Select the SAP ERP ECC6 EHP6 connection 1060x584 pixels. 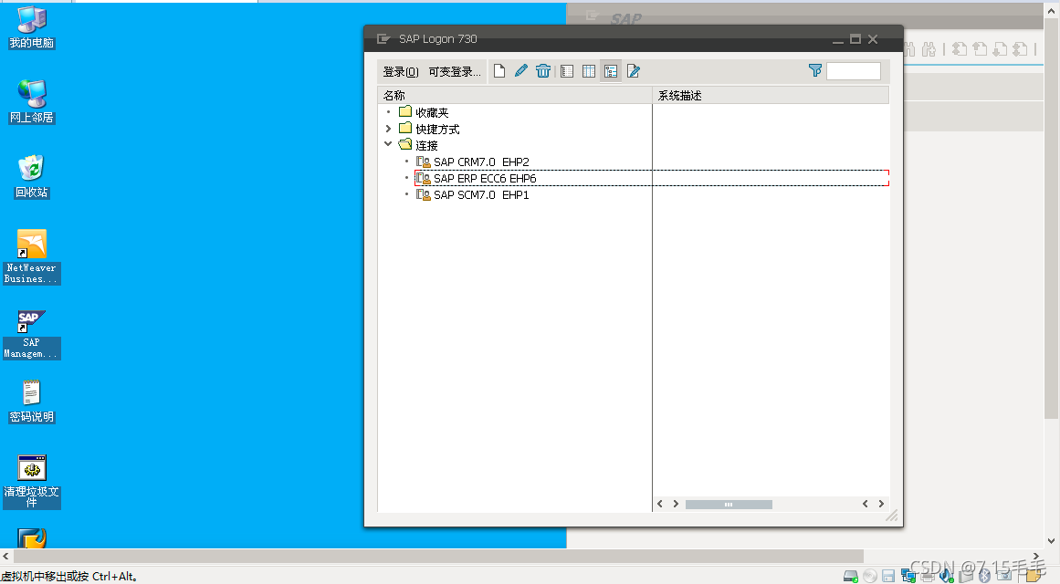pos(485,179)
